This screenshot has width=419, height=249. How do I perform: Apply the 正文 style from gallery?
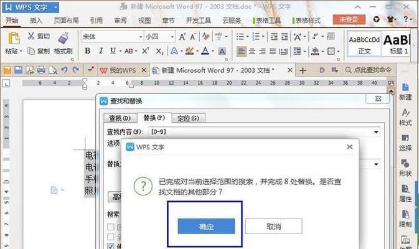364,44
